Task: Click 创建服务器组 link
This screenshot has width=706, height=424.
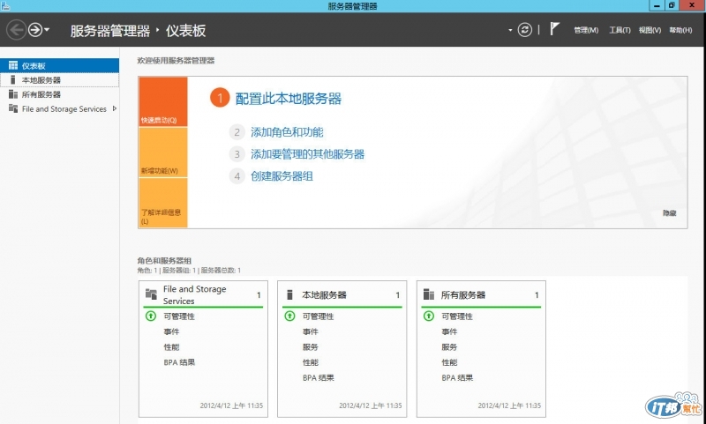Action: tap(282, 176)
